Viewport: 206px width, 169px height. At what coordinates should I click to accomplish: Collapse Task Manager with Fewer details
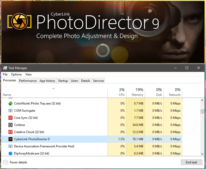[15, 162]
